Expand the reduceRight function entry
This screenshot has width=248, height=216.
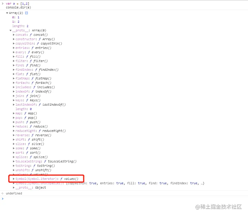(14, 131)
